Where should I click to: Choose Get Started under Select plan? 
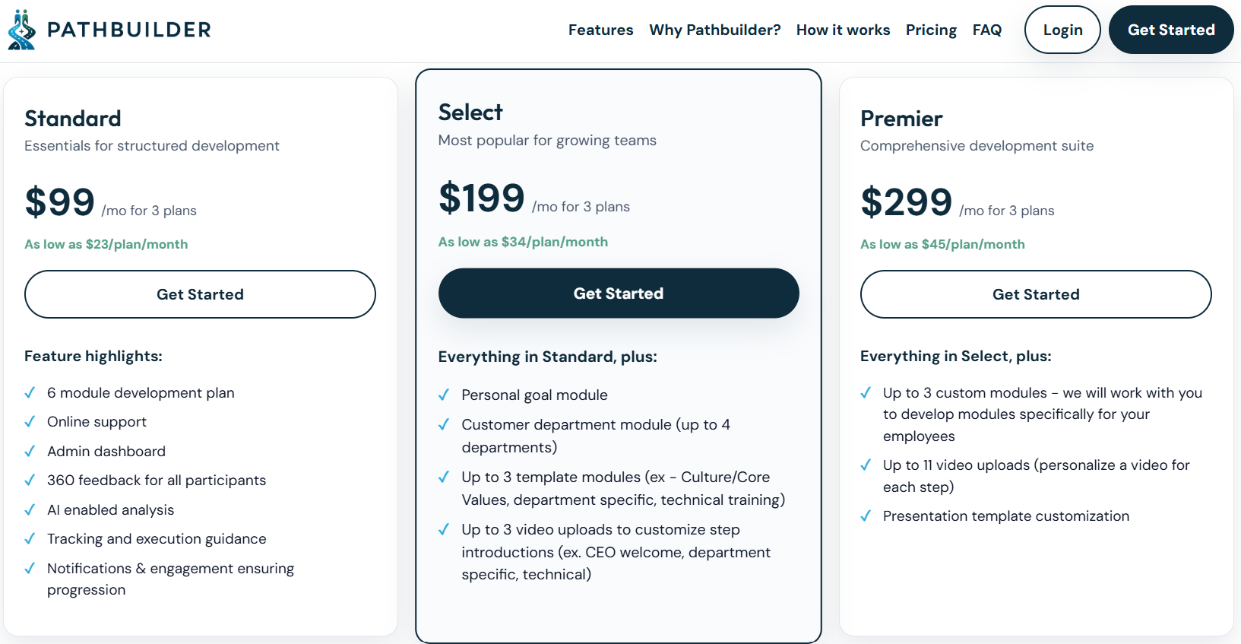(619, 293)
